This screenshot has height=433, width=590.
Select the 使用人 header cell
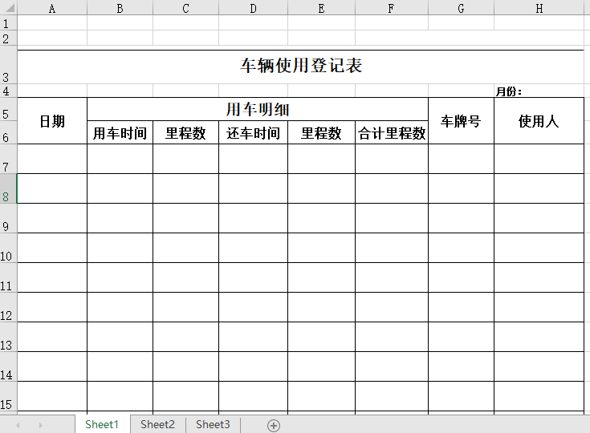click(539, 121)
